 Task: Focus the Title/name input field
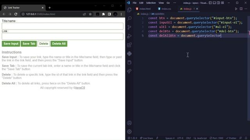click(62, 26)
